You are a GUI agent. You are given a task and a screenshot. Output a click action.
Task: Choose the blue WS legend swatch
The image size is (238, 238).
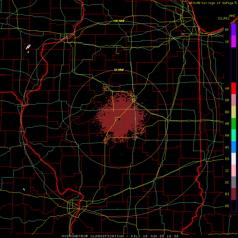point(234,147)
